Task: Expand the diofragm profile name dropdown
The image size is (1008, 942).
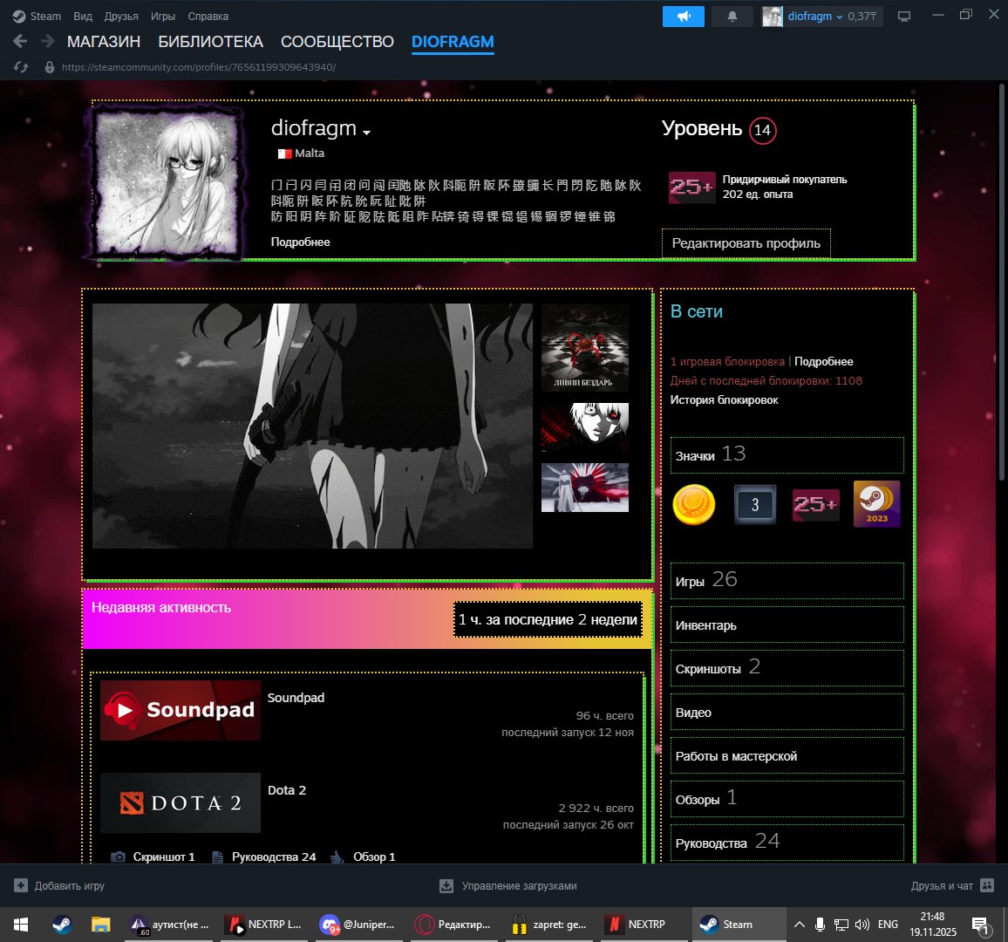Action: pyautogui.click(x=366, y=133)
